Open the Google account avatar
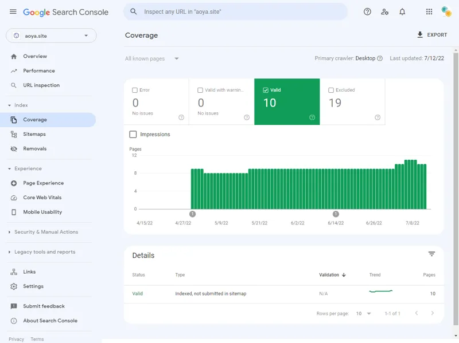Viewport: 459px width, 343px height. pyautogui.click(x=446, y=11)
